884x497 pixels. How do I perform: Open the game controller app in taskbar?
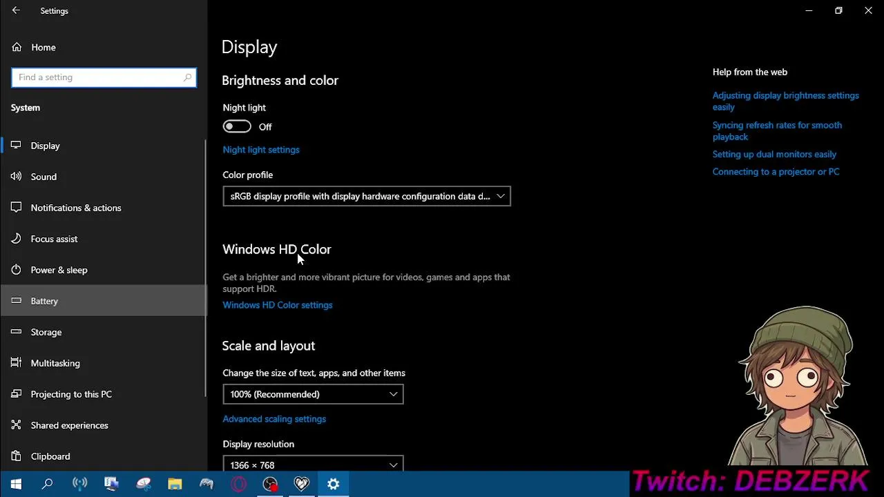(206, 485)
